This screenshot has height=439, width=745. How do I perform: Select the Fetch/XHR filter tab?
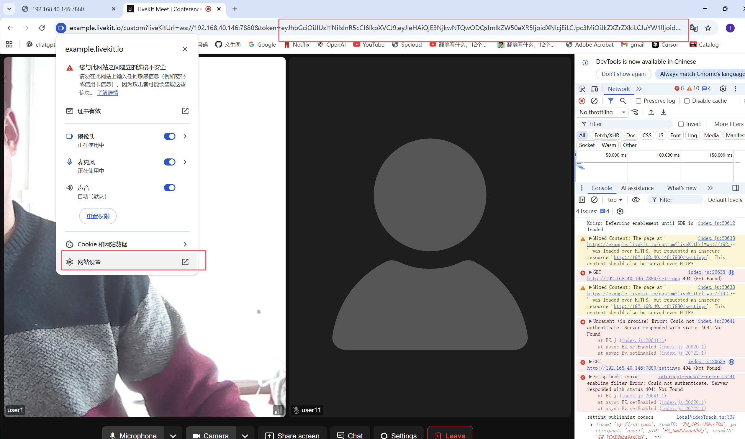(x=606, y=135)
